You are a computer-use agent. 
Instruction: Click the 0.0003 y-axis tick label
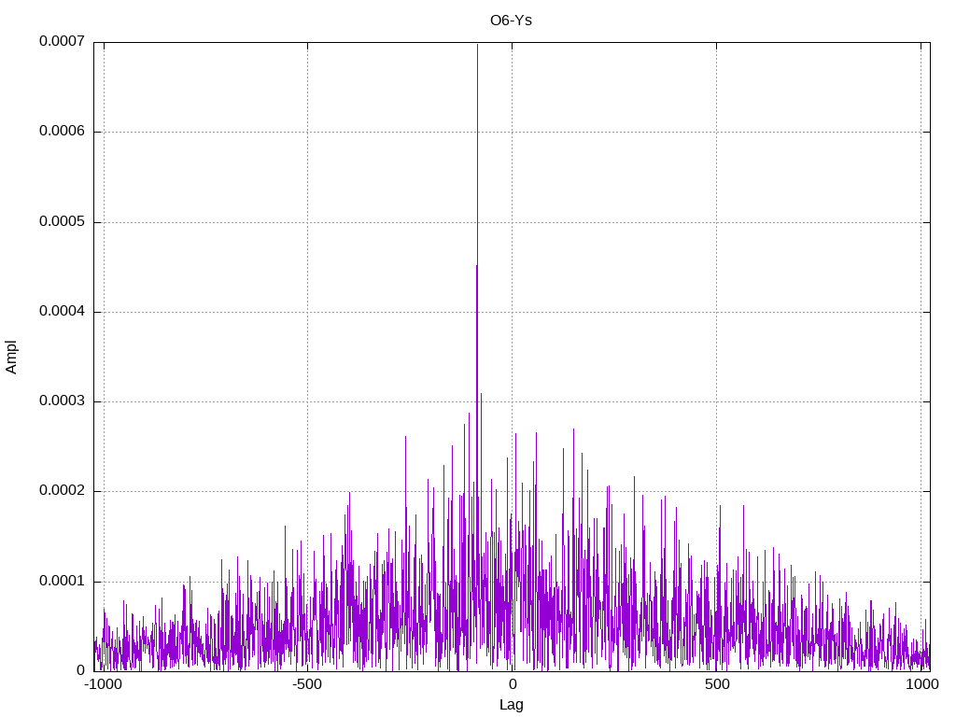[63, 401]
